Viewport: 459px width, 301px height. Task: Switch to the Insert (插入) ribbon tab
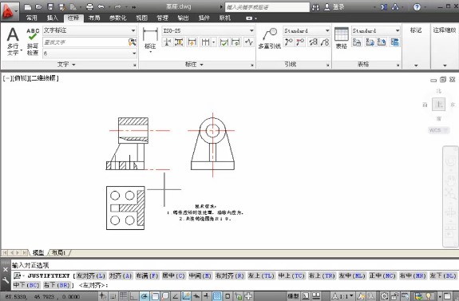click(53, 18)
